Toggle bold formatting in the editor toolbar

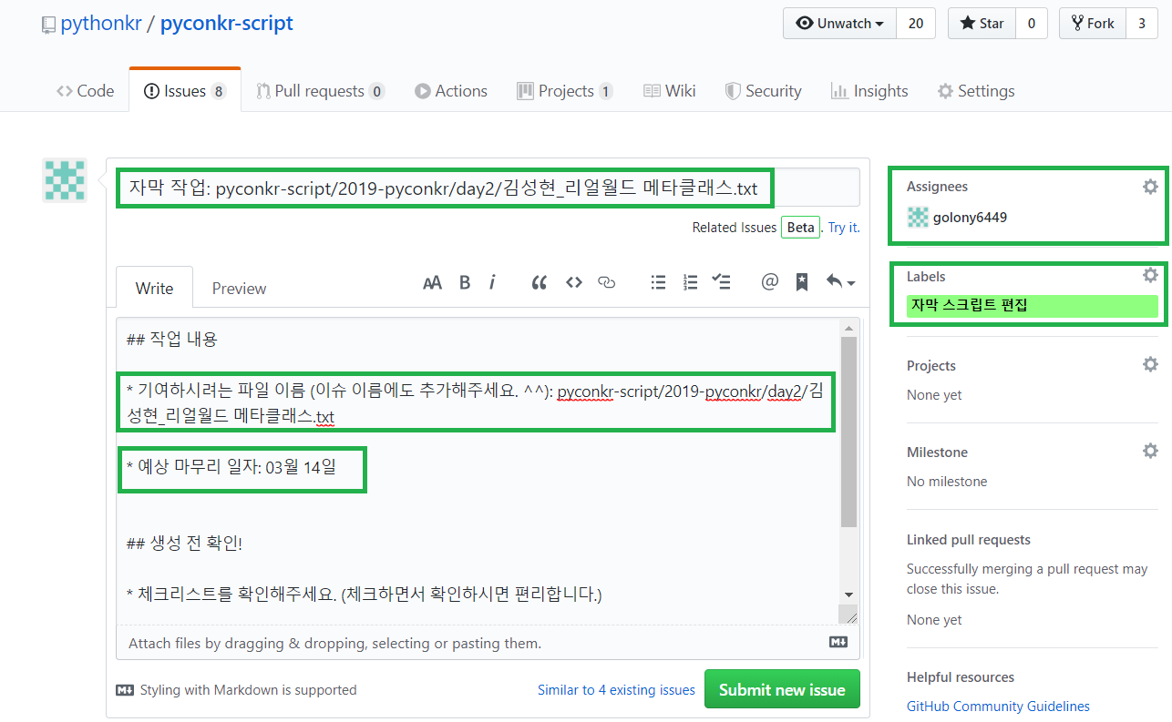click(465, 282)
